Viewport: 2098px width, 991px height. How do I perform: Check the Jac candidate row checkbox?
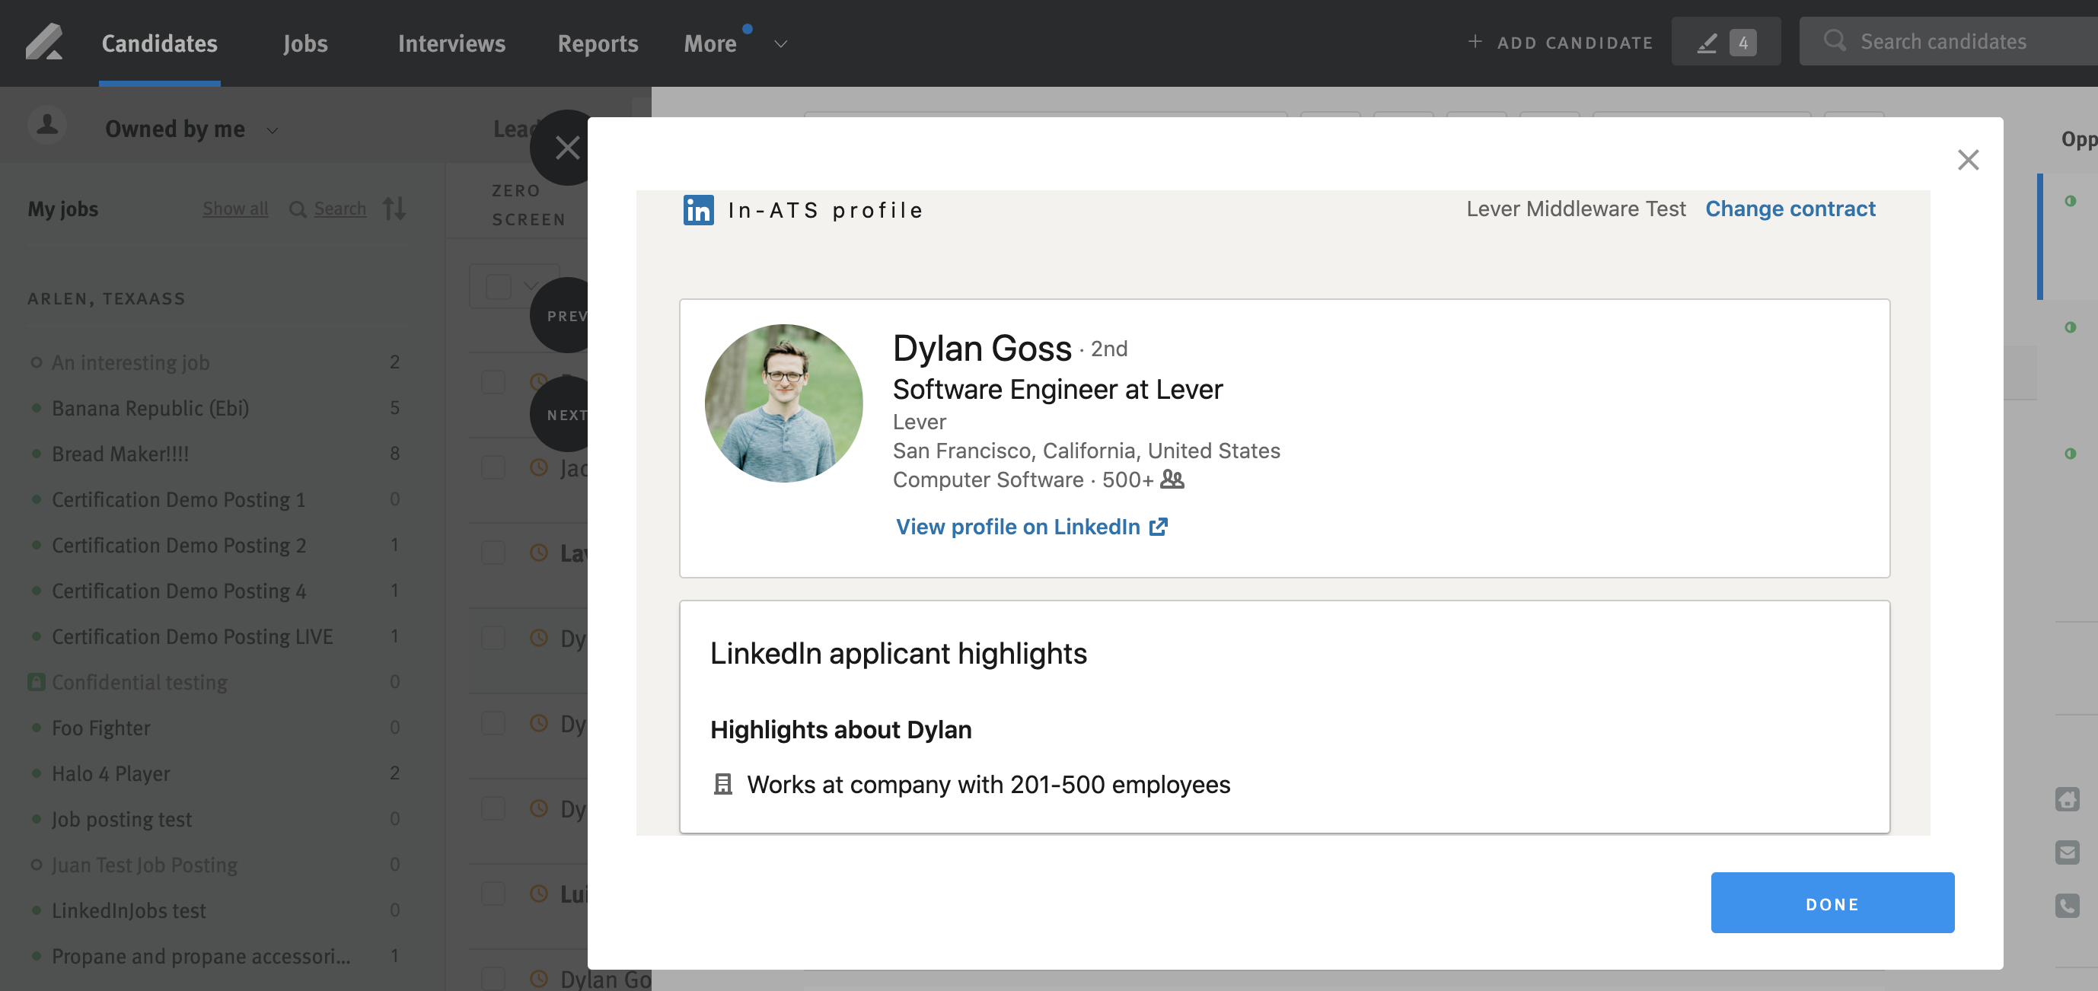493,467
